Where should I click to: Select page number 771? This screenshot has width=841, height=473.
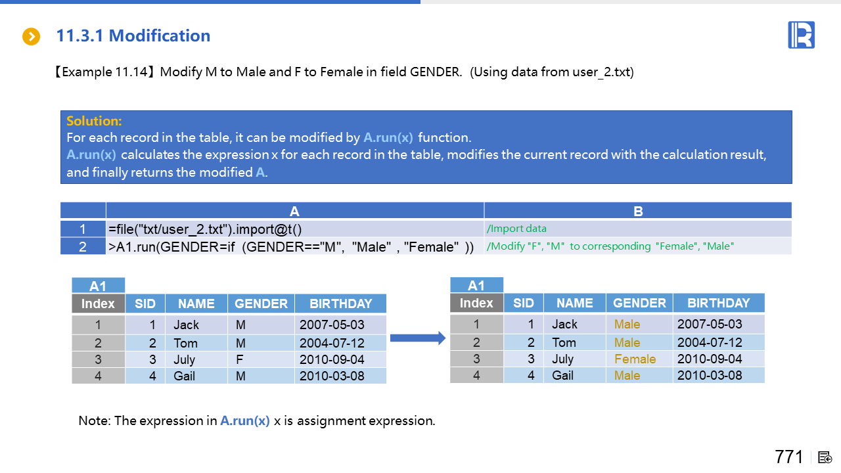[x=788, y=457]
